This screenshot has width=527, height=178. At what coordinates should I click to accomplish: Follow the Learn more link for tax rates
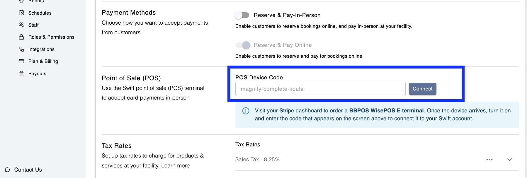pos(175,166)
